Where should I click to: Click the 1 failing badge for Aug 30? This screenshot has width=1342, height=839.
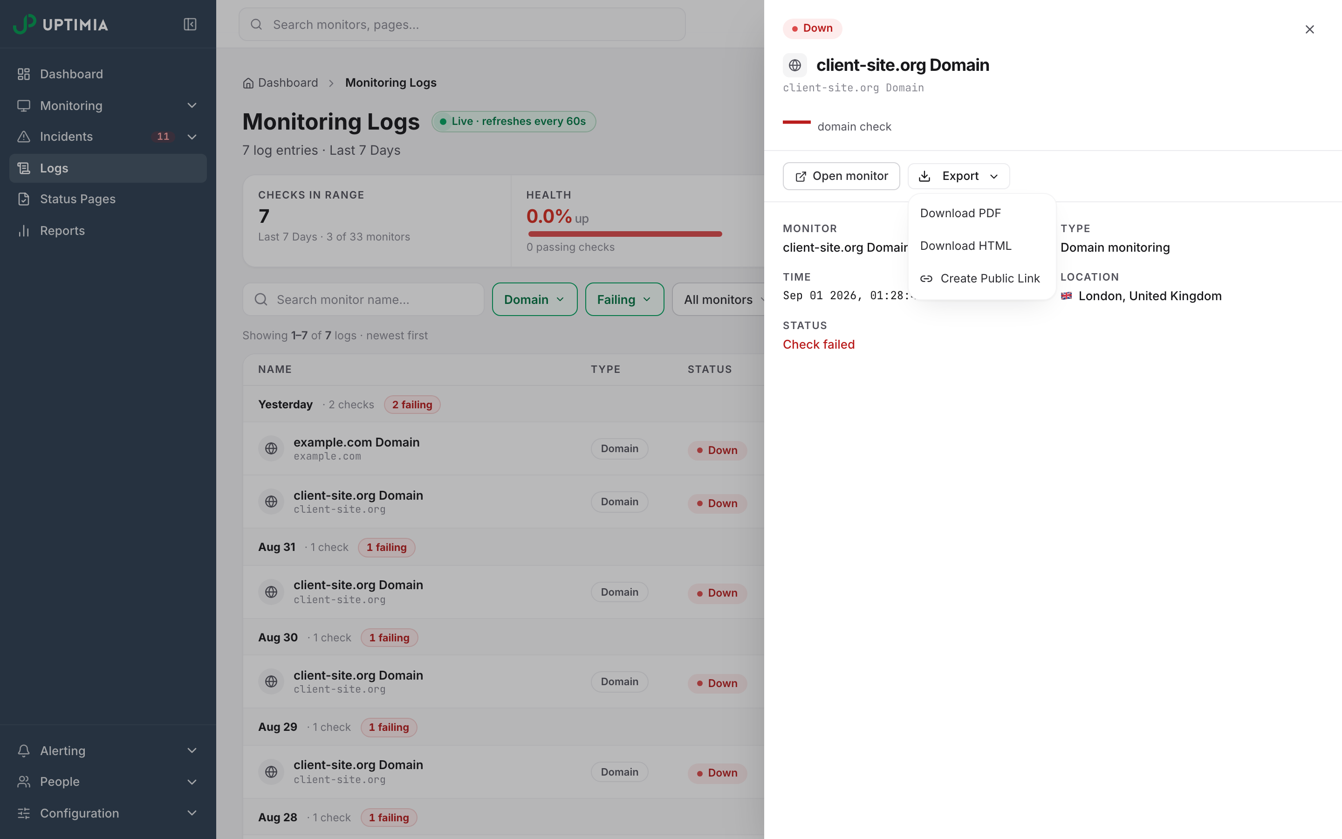click(389, 638)
